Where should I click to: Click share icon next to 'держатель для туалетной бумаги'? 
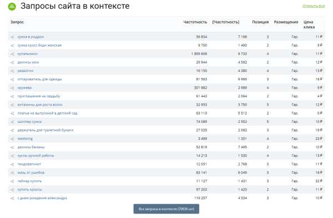coord(12,131)
